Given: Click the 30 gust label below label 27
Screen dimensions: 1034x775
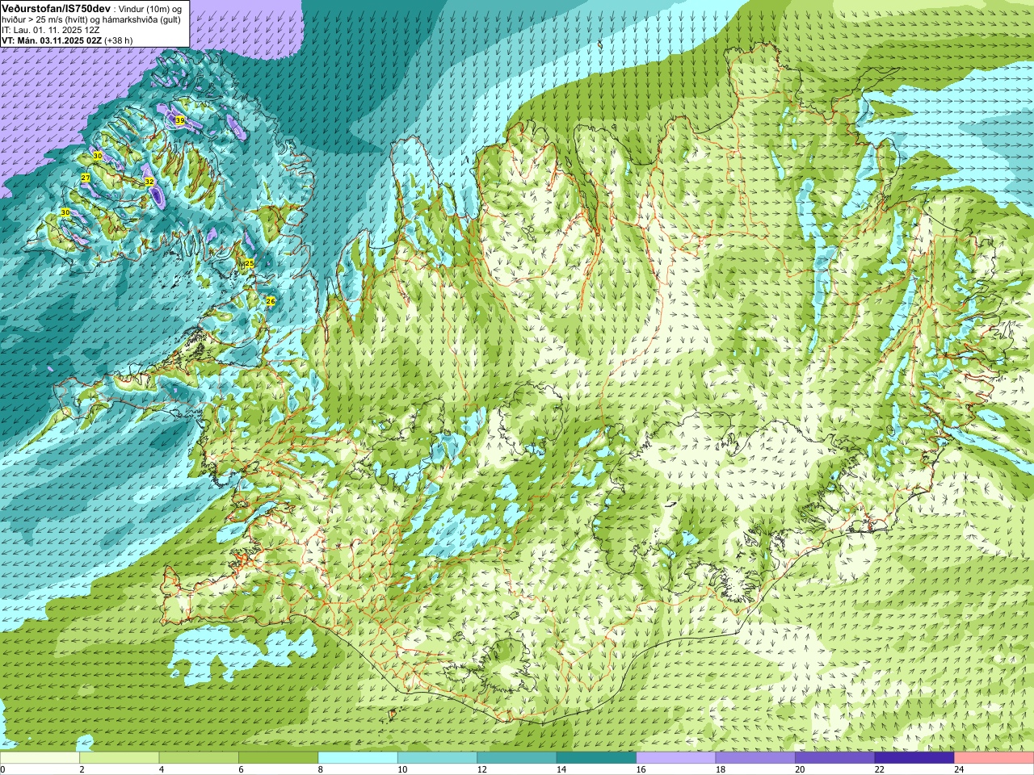Looking at the screenshot, I should [65, 212].
